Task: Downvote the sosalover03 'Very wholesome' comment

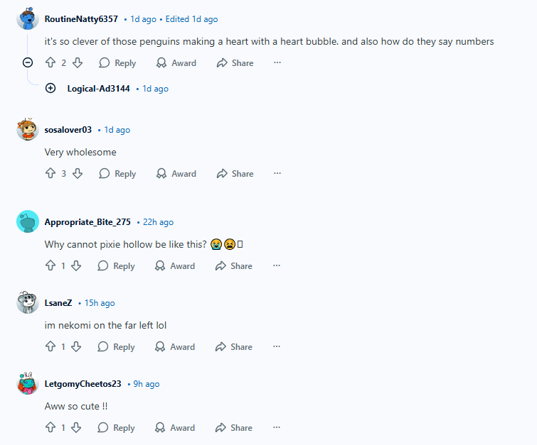Action: 78,173
